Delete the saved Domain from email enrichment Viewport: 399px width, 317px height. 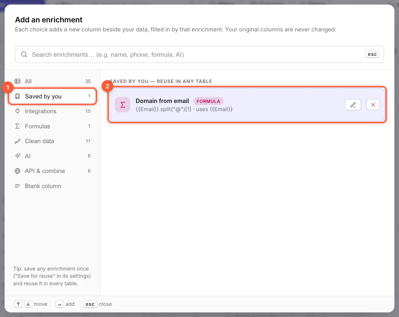coord(373,105)
